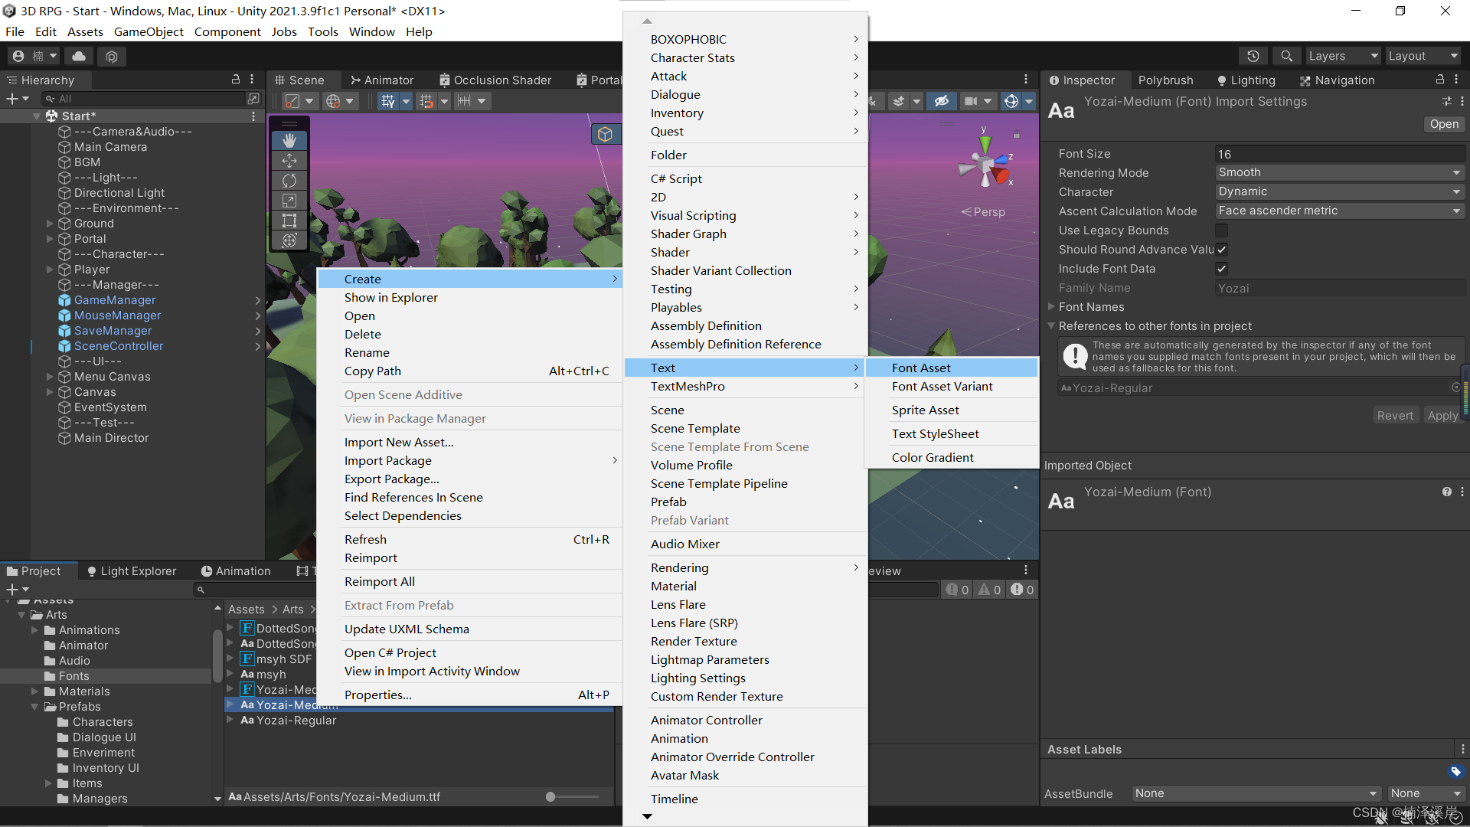The image size is (1470, 827).
Task: Open the Layers dropdown
Action: [1343, 56]
